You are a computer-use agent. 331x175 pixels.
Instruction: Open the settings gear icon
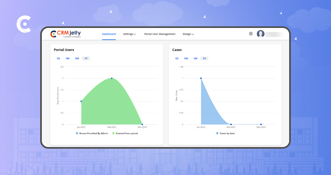click(251, 34)
